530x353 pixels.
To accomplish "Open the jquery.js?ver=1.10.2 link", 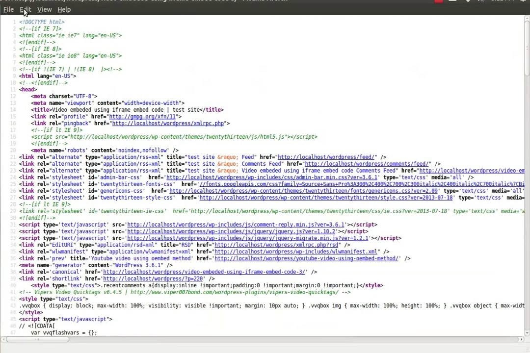I will pos(231,231).
